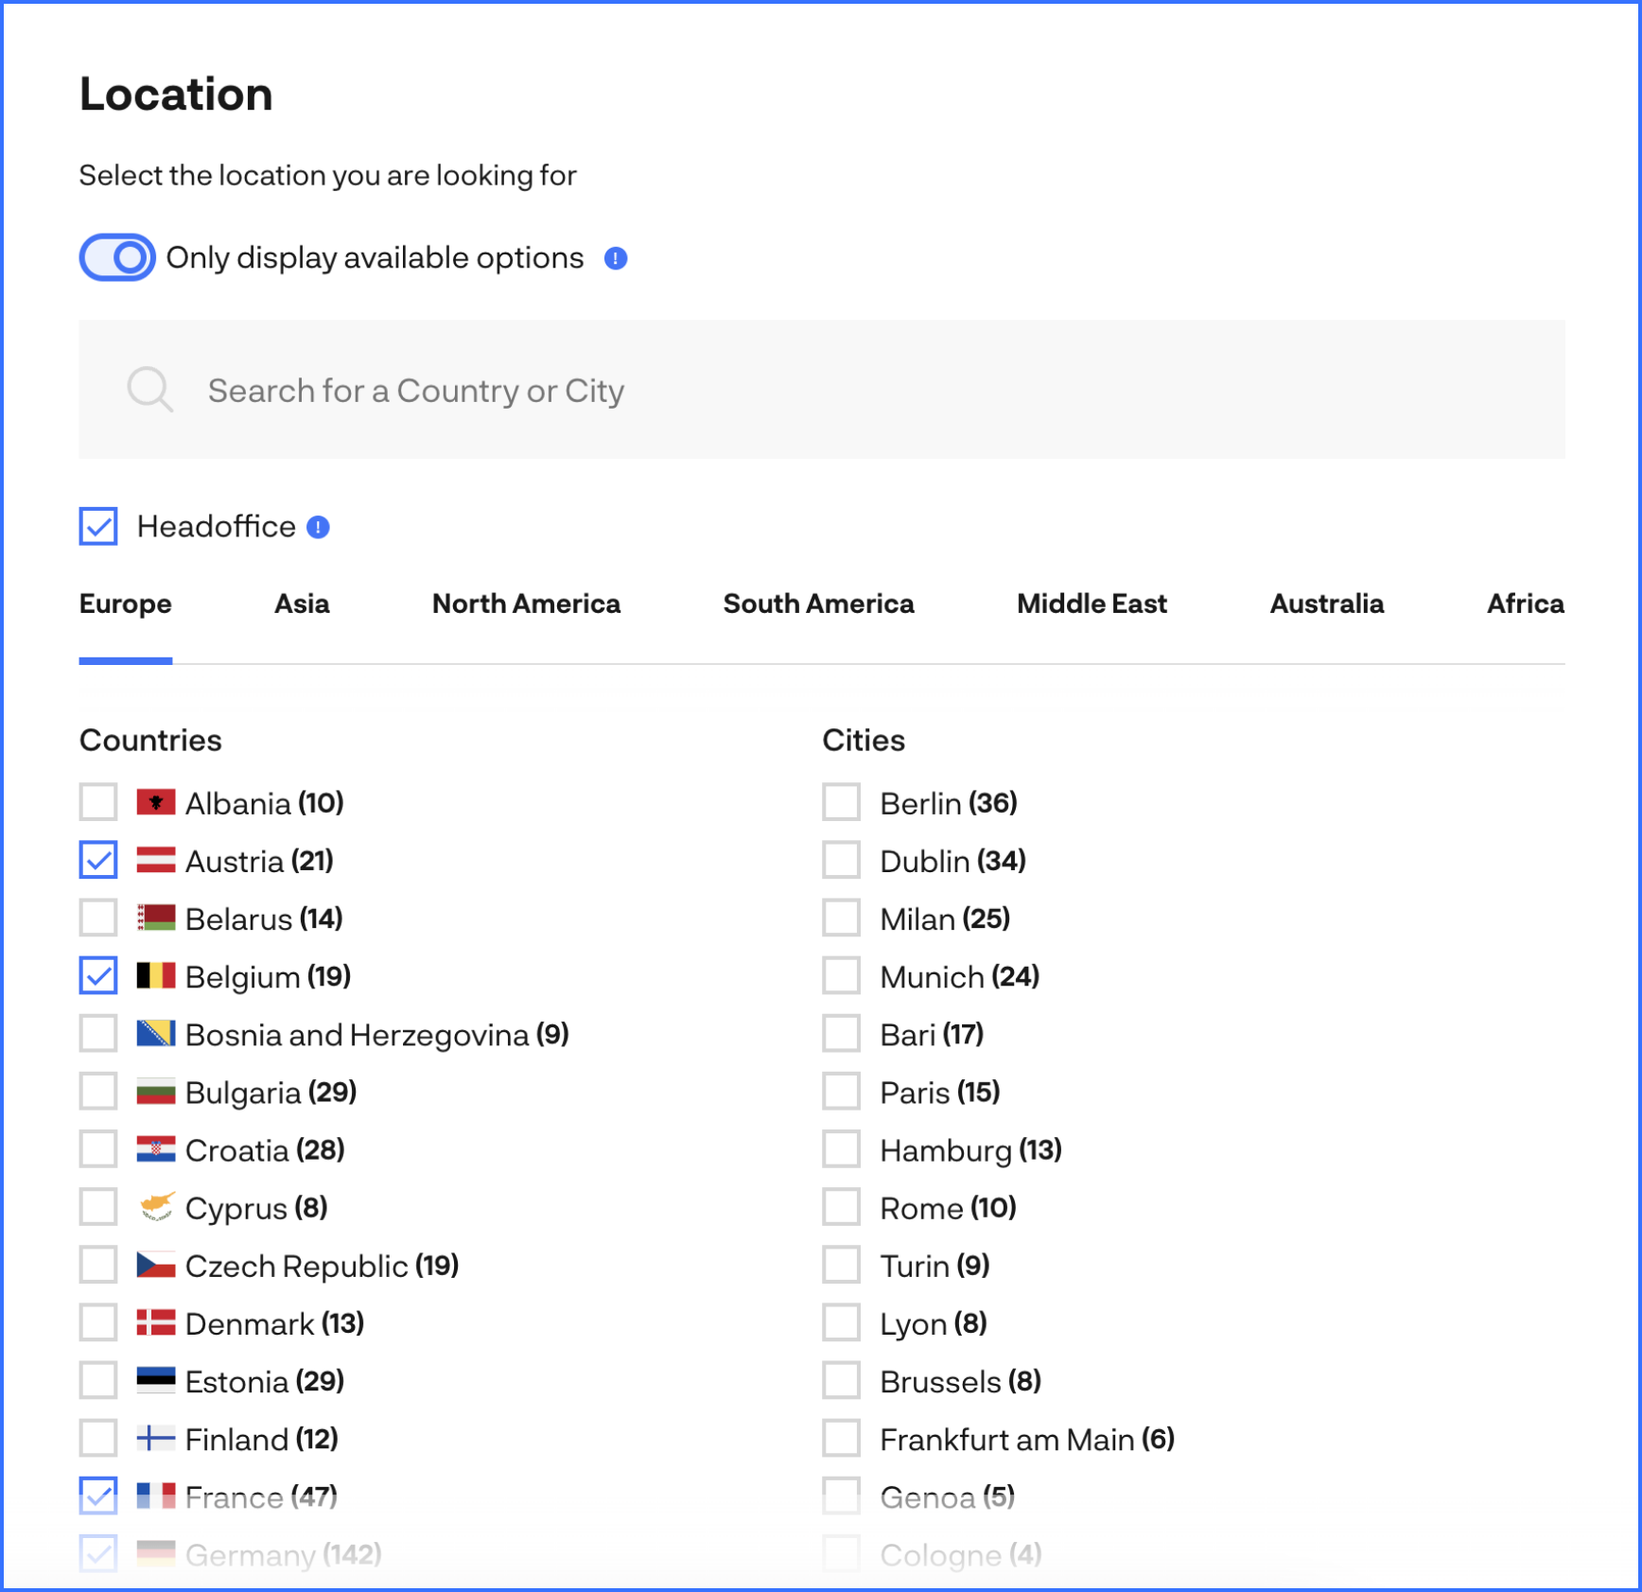Click the Rome (10) label
Viewport: 1642px width, 1592px height.
[x=949, y=1208]
